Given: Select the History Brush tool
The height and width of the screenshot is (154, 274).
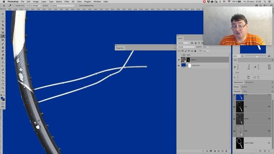Looking at the screenshot, I should [x=3, y=51].
